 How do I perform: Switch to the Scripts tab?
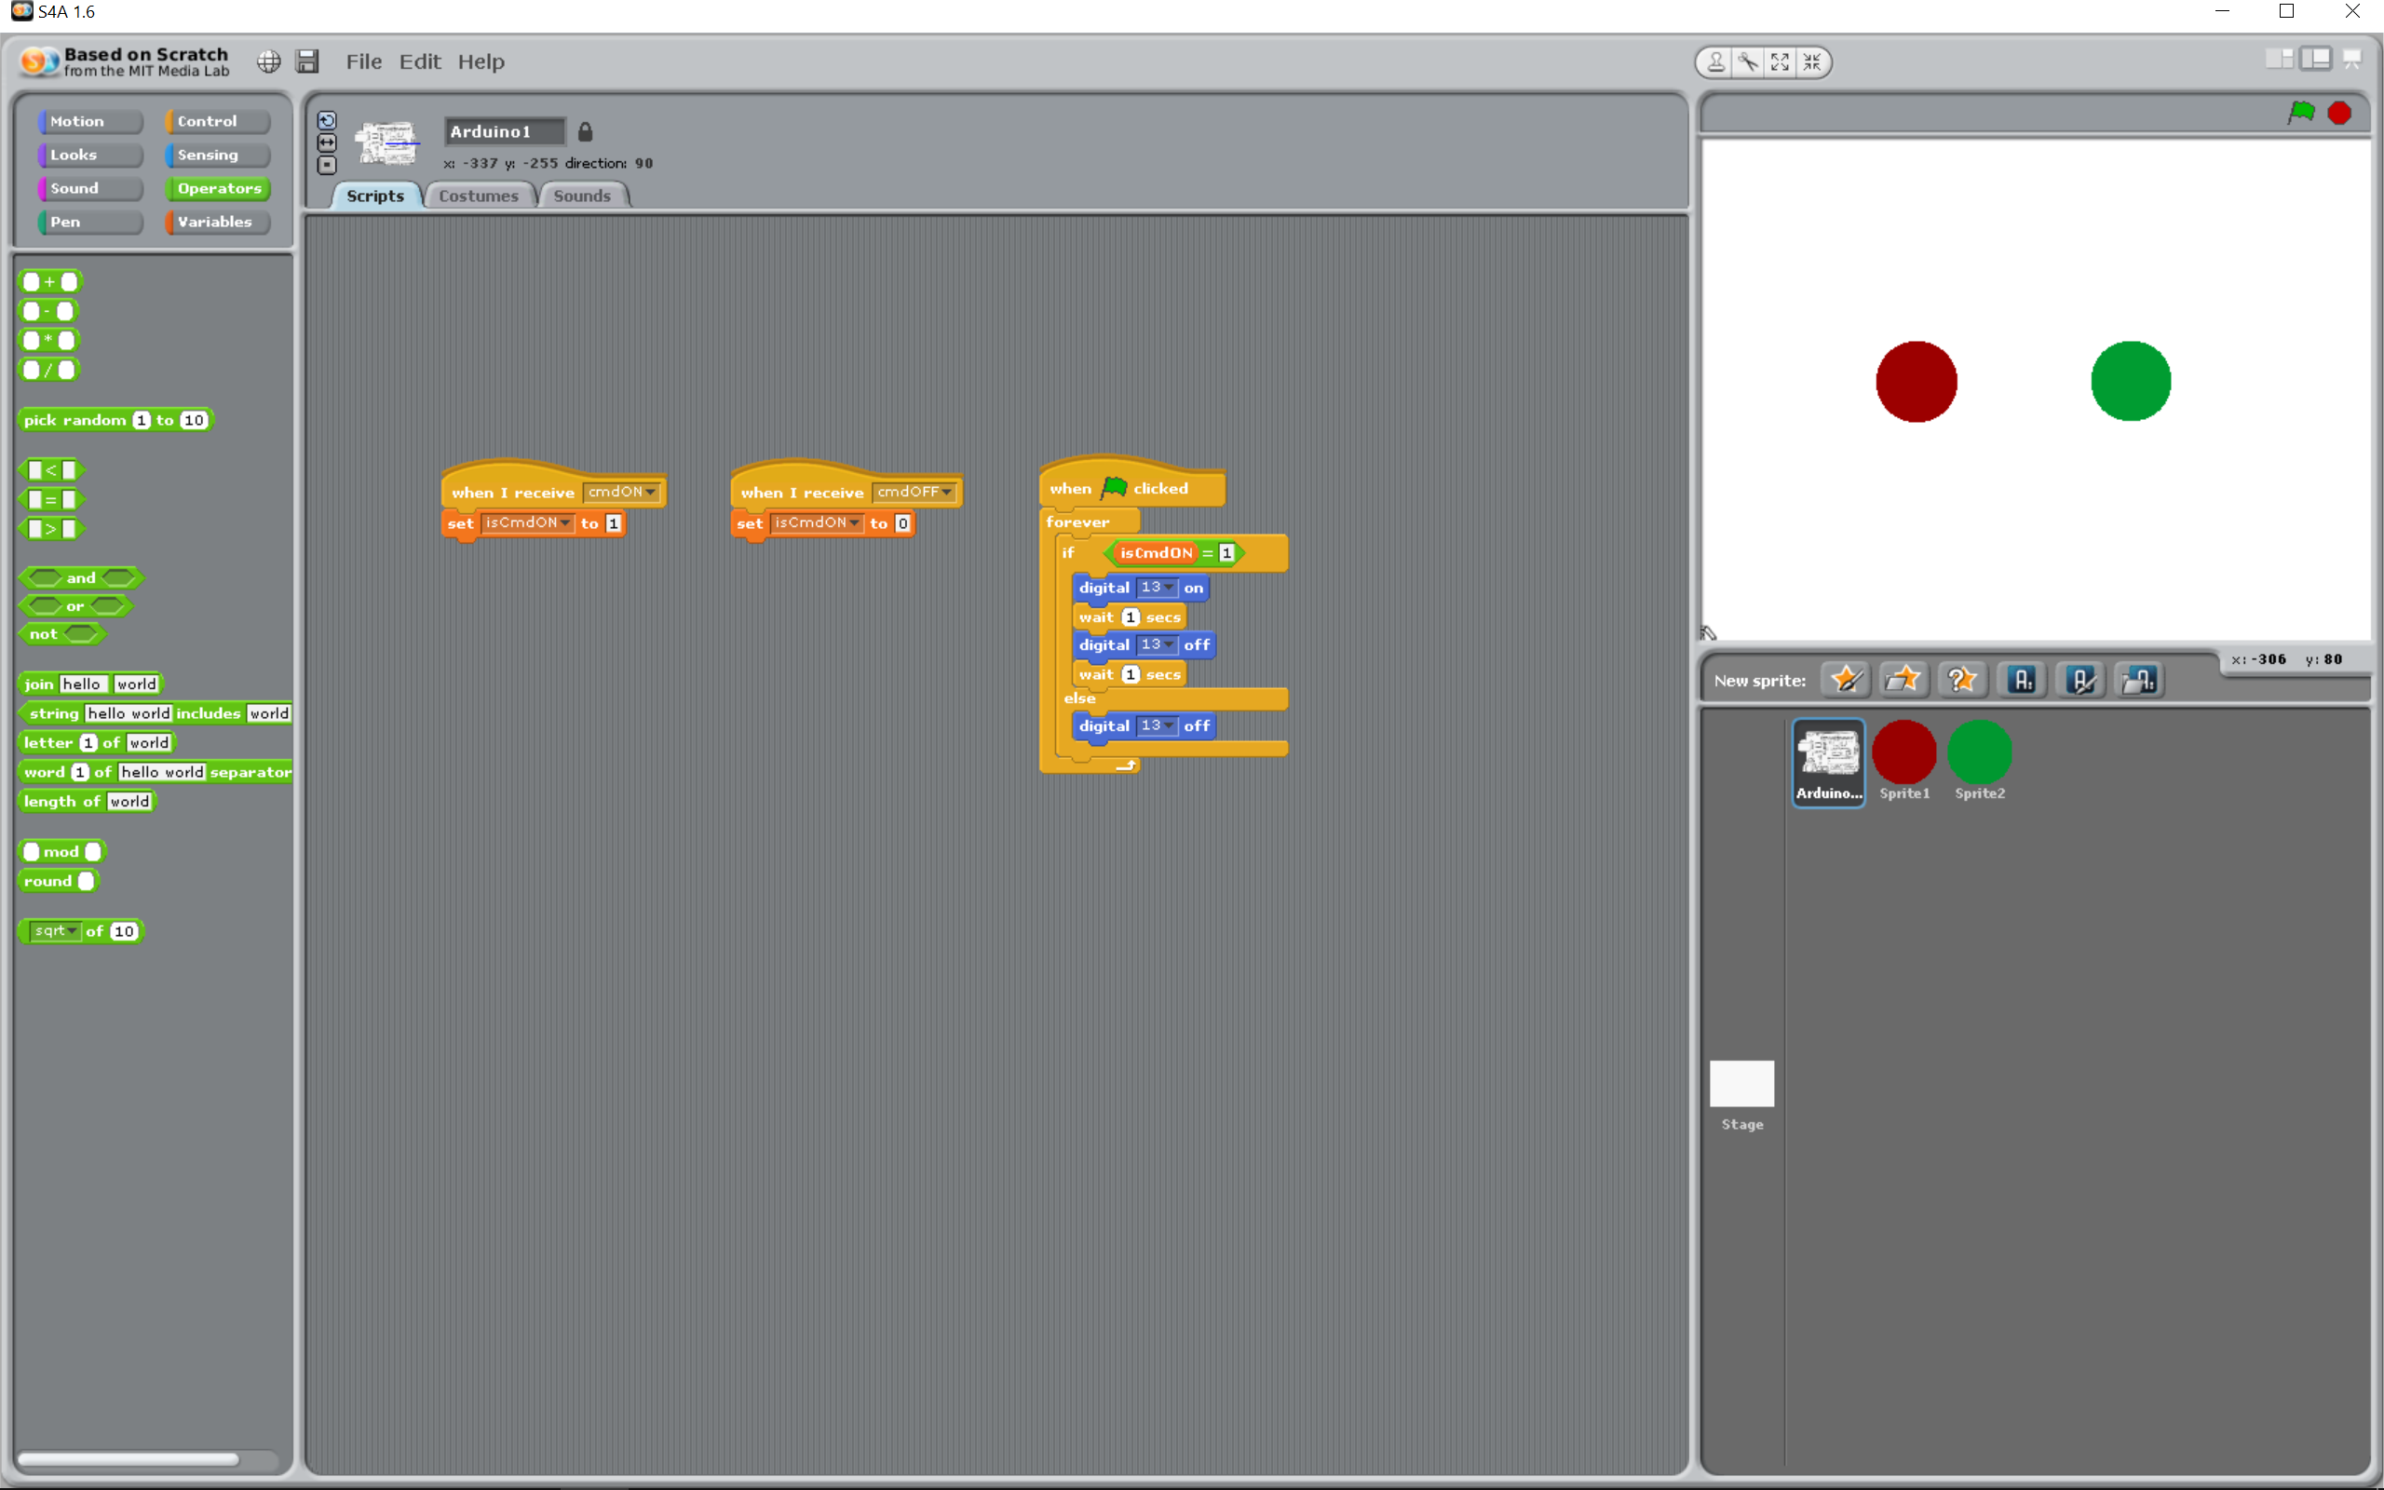click(x=375, y=196)
